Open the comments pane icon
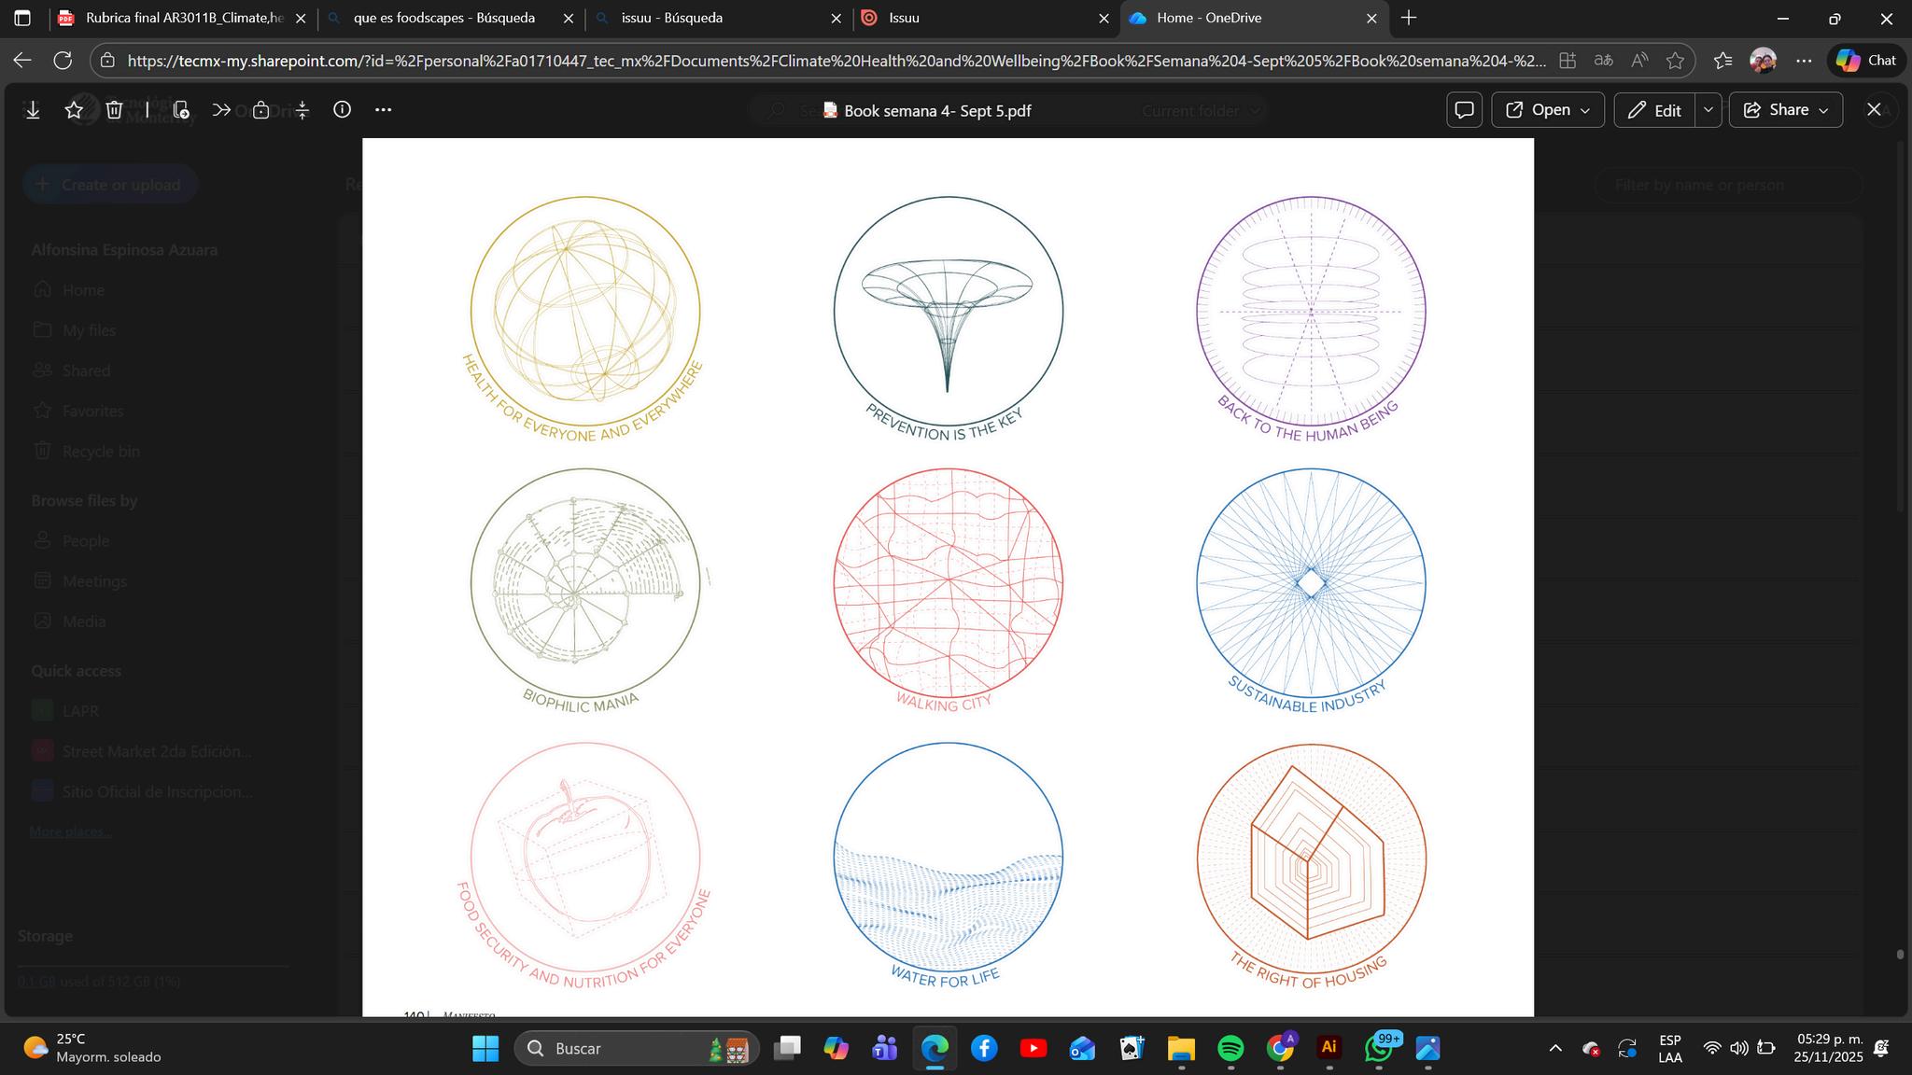This screenshot has width=1912, height=1075. pyautogui.click(x=1464, y=110)
